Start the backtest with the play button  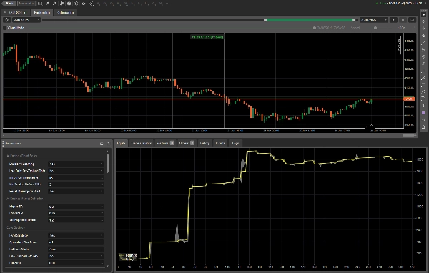393,20
